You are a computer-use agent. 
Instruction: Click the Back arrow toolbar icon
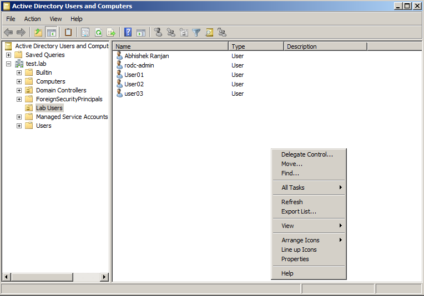coord(8,32)
